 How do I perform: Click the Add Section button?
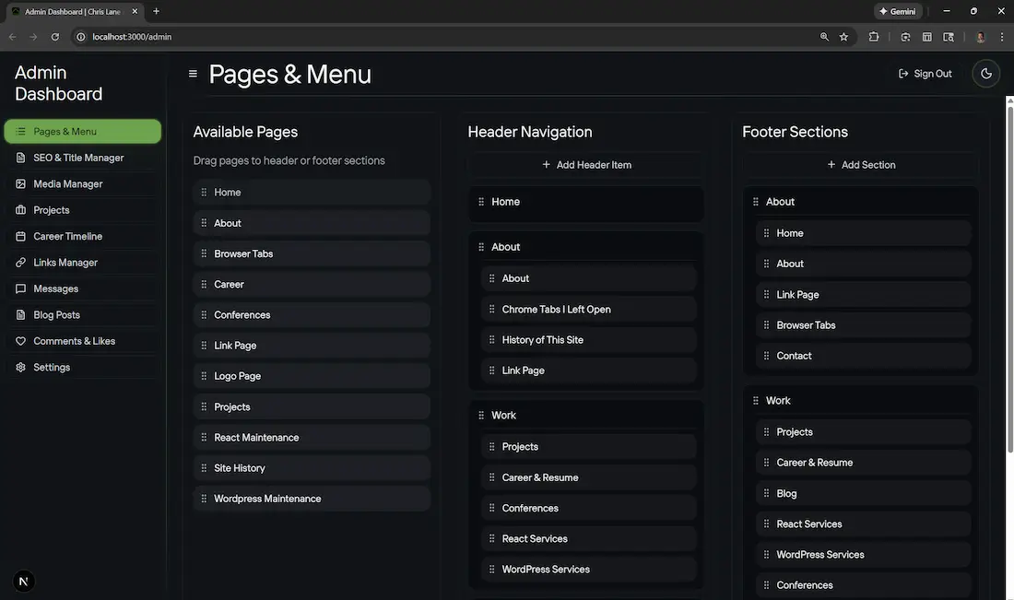pyautogui.click(x=861, y=165)
